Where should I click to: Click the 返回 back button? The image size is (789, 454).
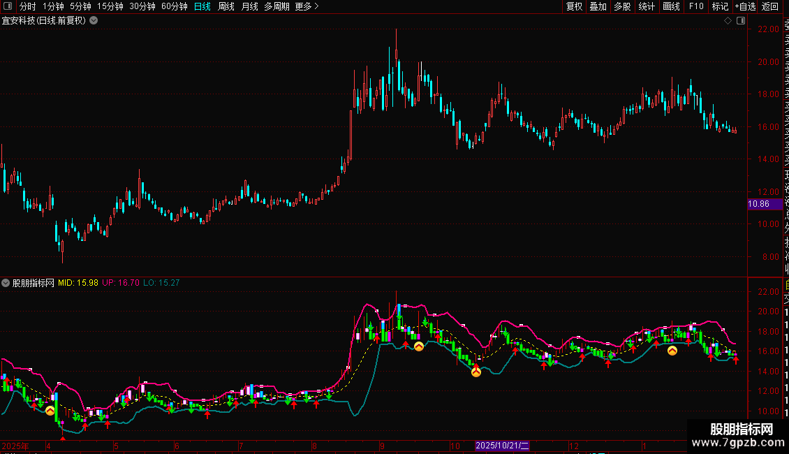[770, 6]
